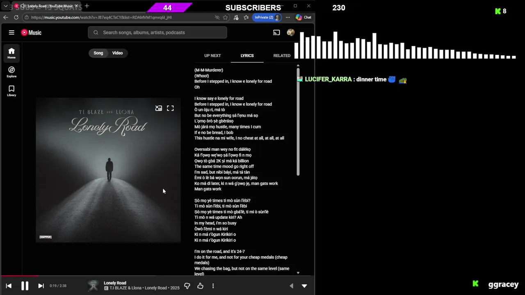Click the Lonely Road album artwork
This screenshot has width=525, height=295.
pyautogui.click(x=108, y=170)
